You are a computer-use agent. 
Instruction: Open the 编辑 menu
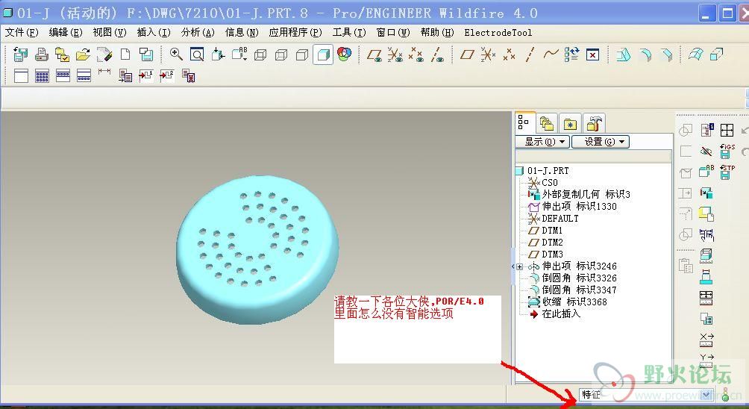coord(66,33)
